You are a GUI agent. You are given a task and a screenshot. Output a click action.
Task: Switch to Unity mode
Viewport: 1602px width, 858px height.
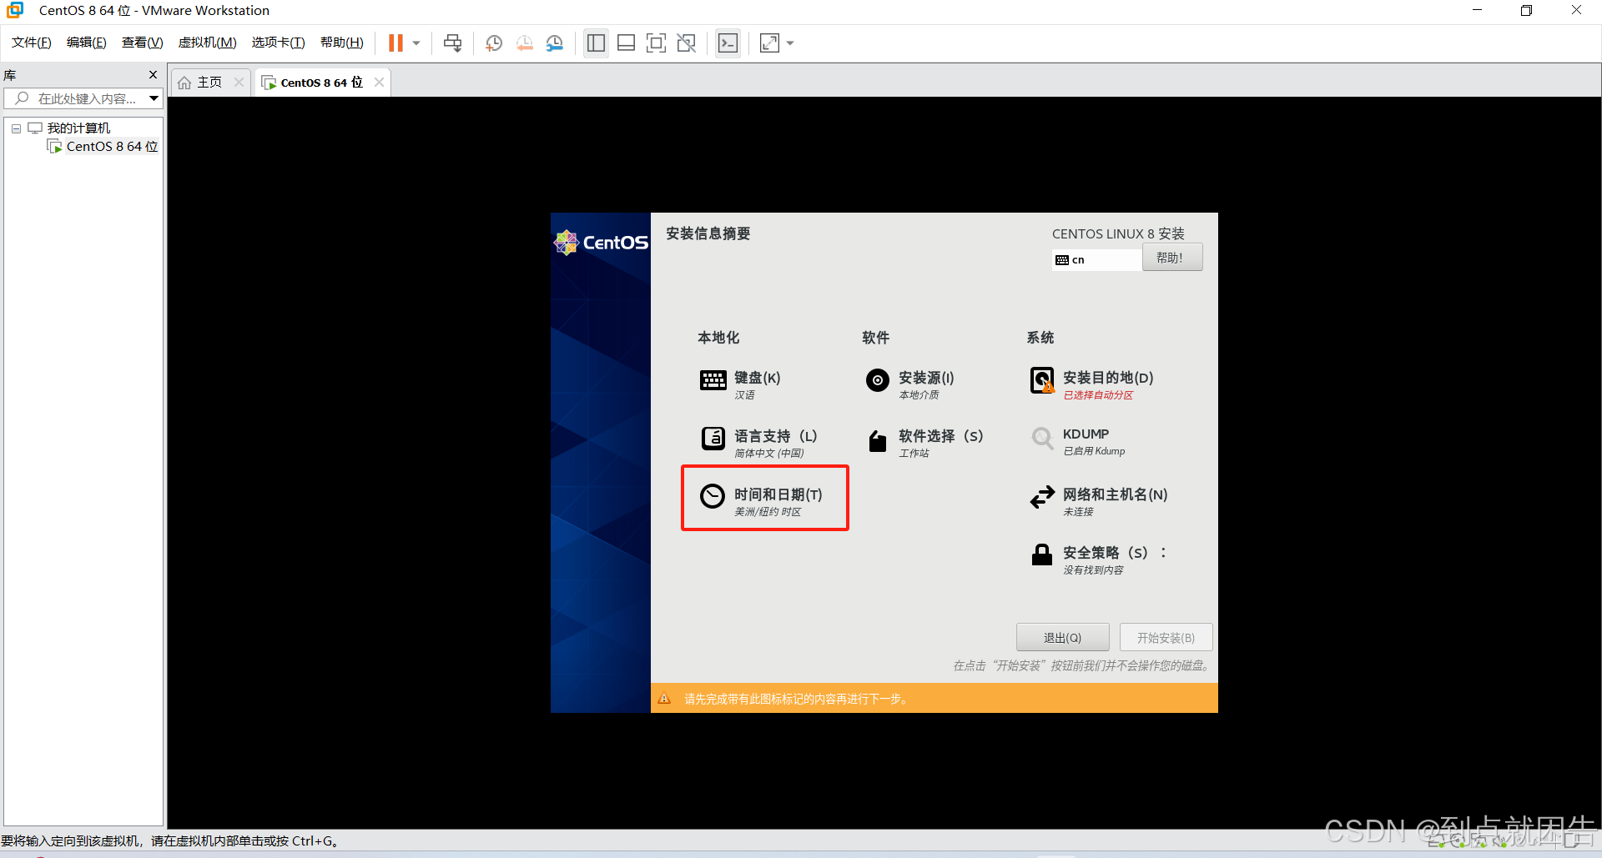[686, 43]
